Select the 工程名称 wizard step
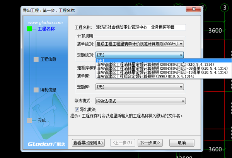Screen dimensions: 232x158 46,29
